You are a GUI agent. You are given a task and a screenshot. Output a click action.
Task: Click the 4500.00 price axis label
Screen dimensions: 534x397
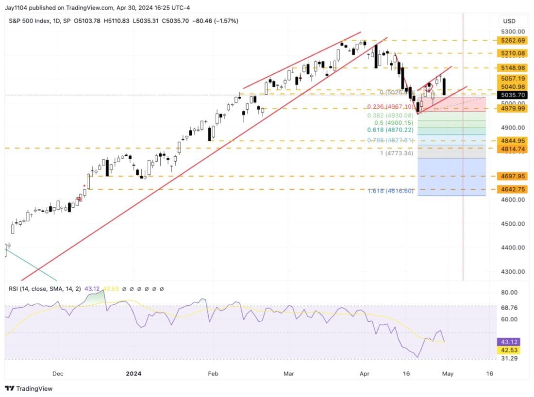(513, 224)
